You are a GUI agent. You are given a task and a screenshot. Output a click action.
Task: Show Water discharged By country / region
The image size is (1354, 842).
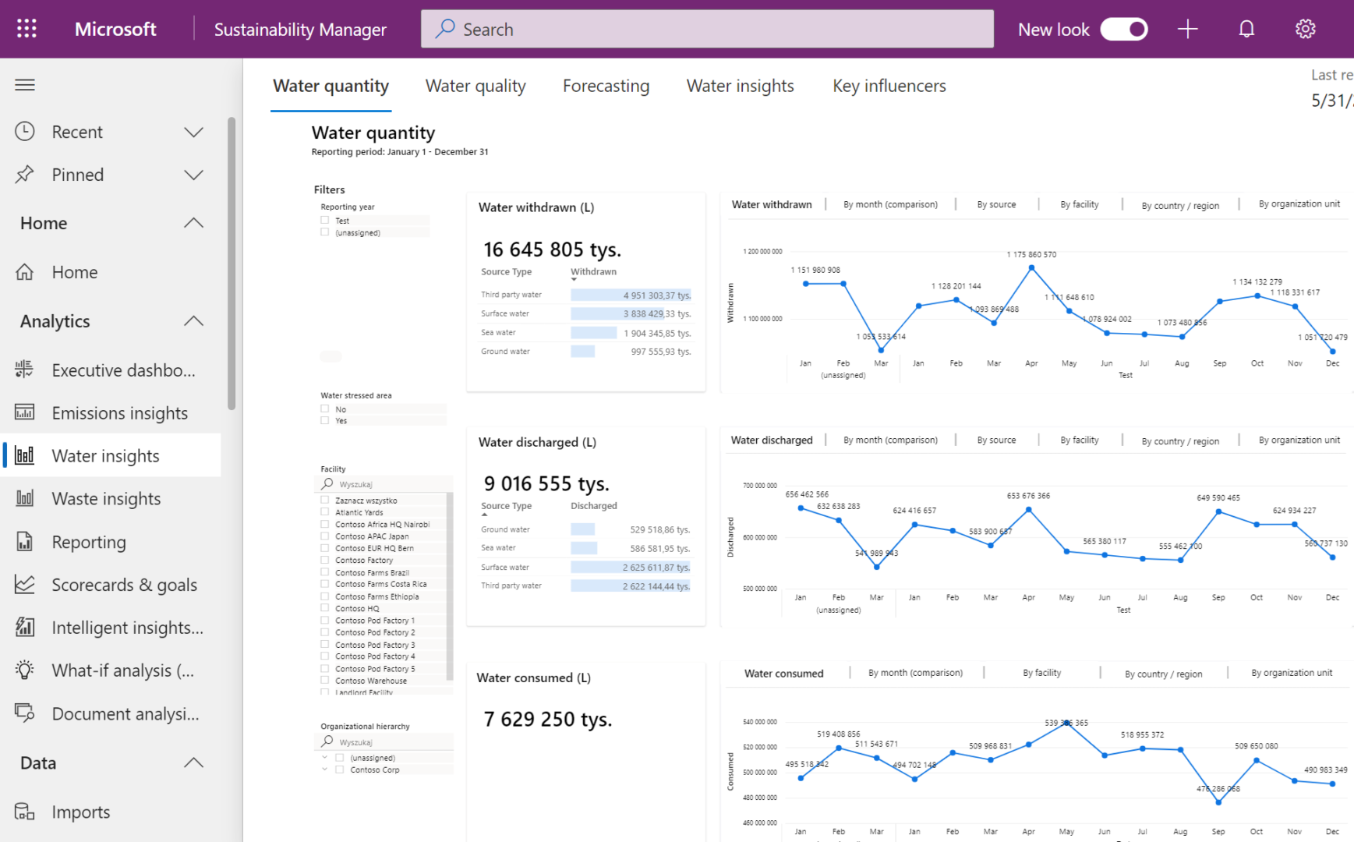(1180, 441)
